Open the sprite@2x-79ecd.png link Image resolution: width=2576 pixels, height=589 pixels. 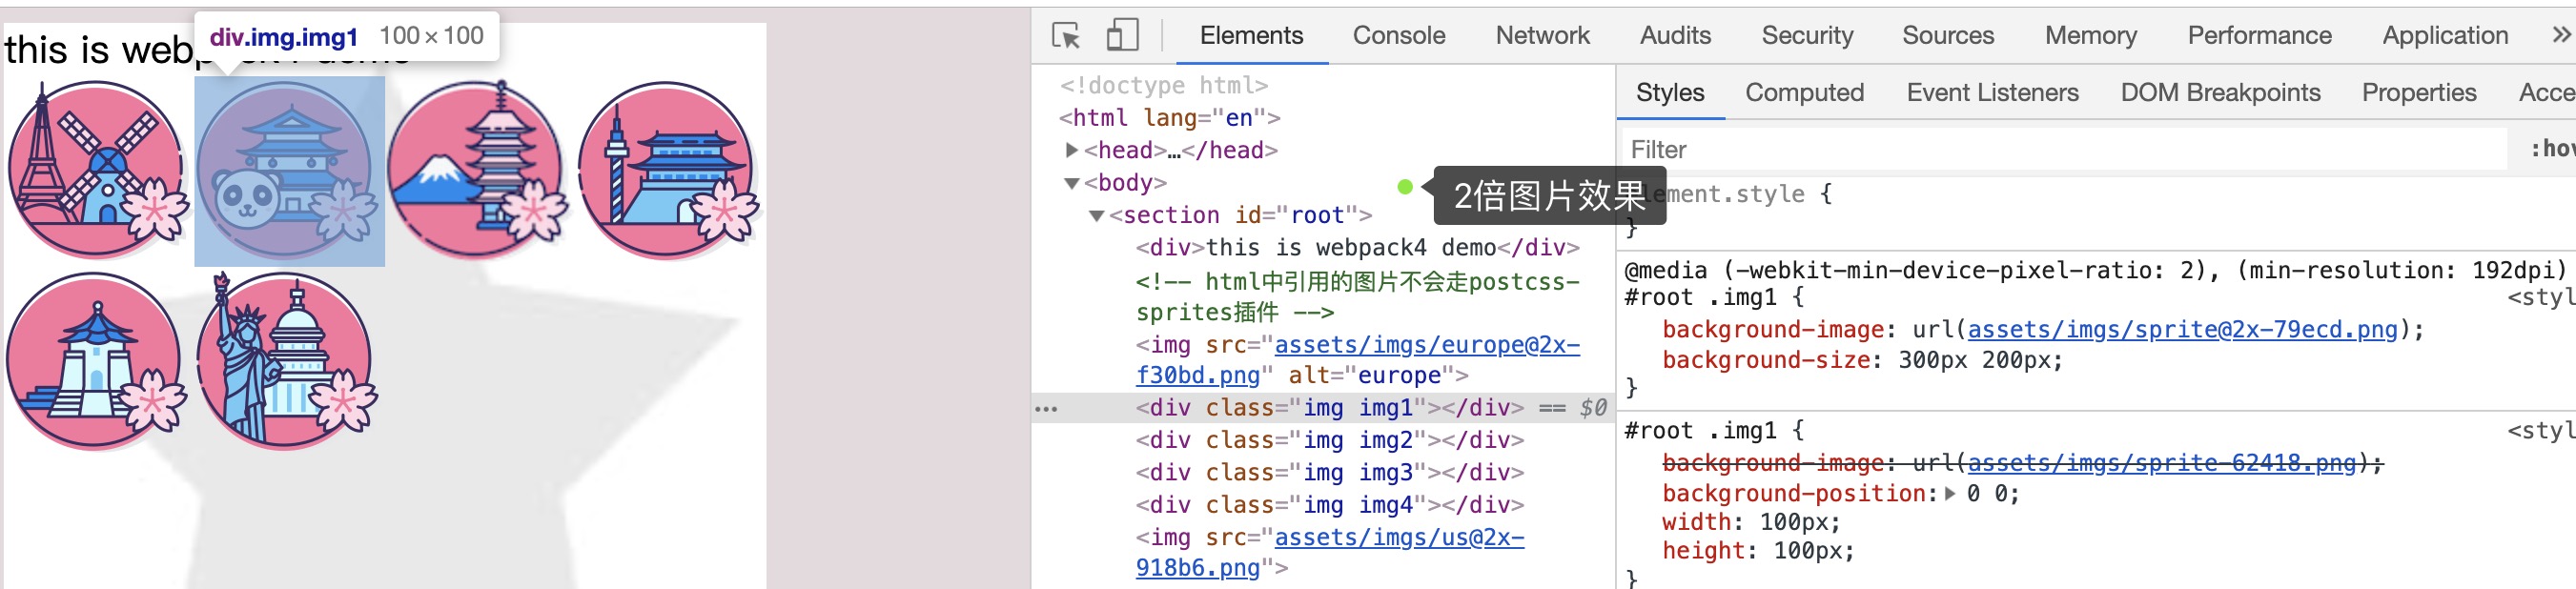pyautogui.click(x=2182, y=330)
